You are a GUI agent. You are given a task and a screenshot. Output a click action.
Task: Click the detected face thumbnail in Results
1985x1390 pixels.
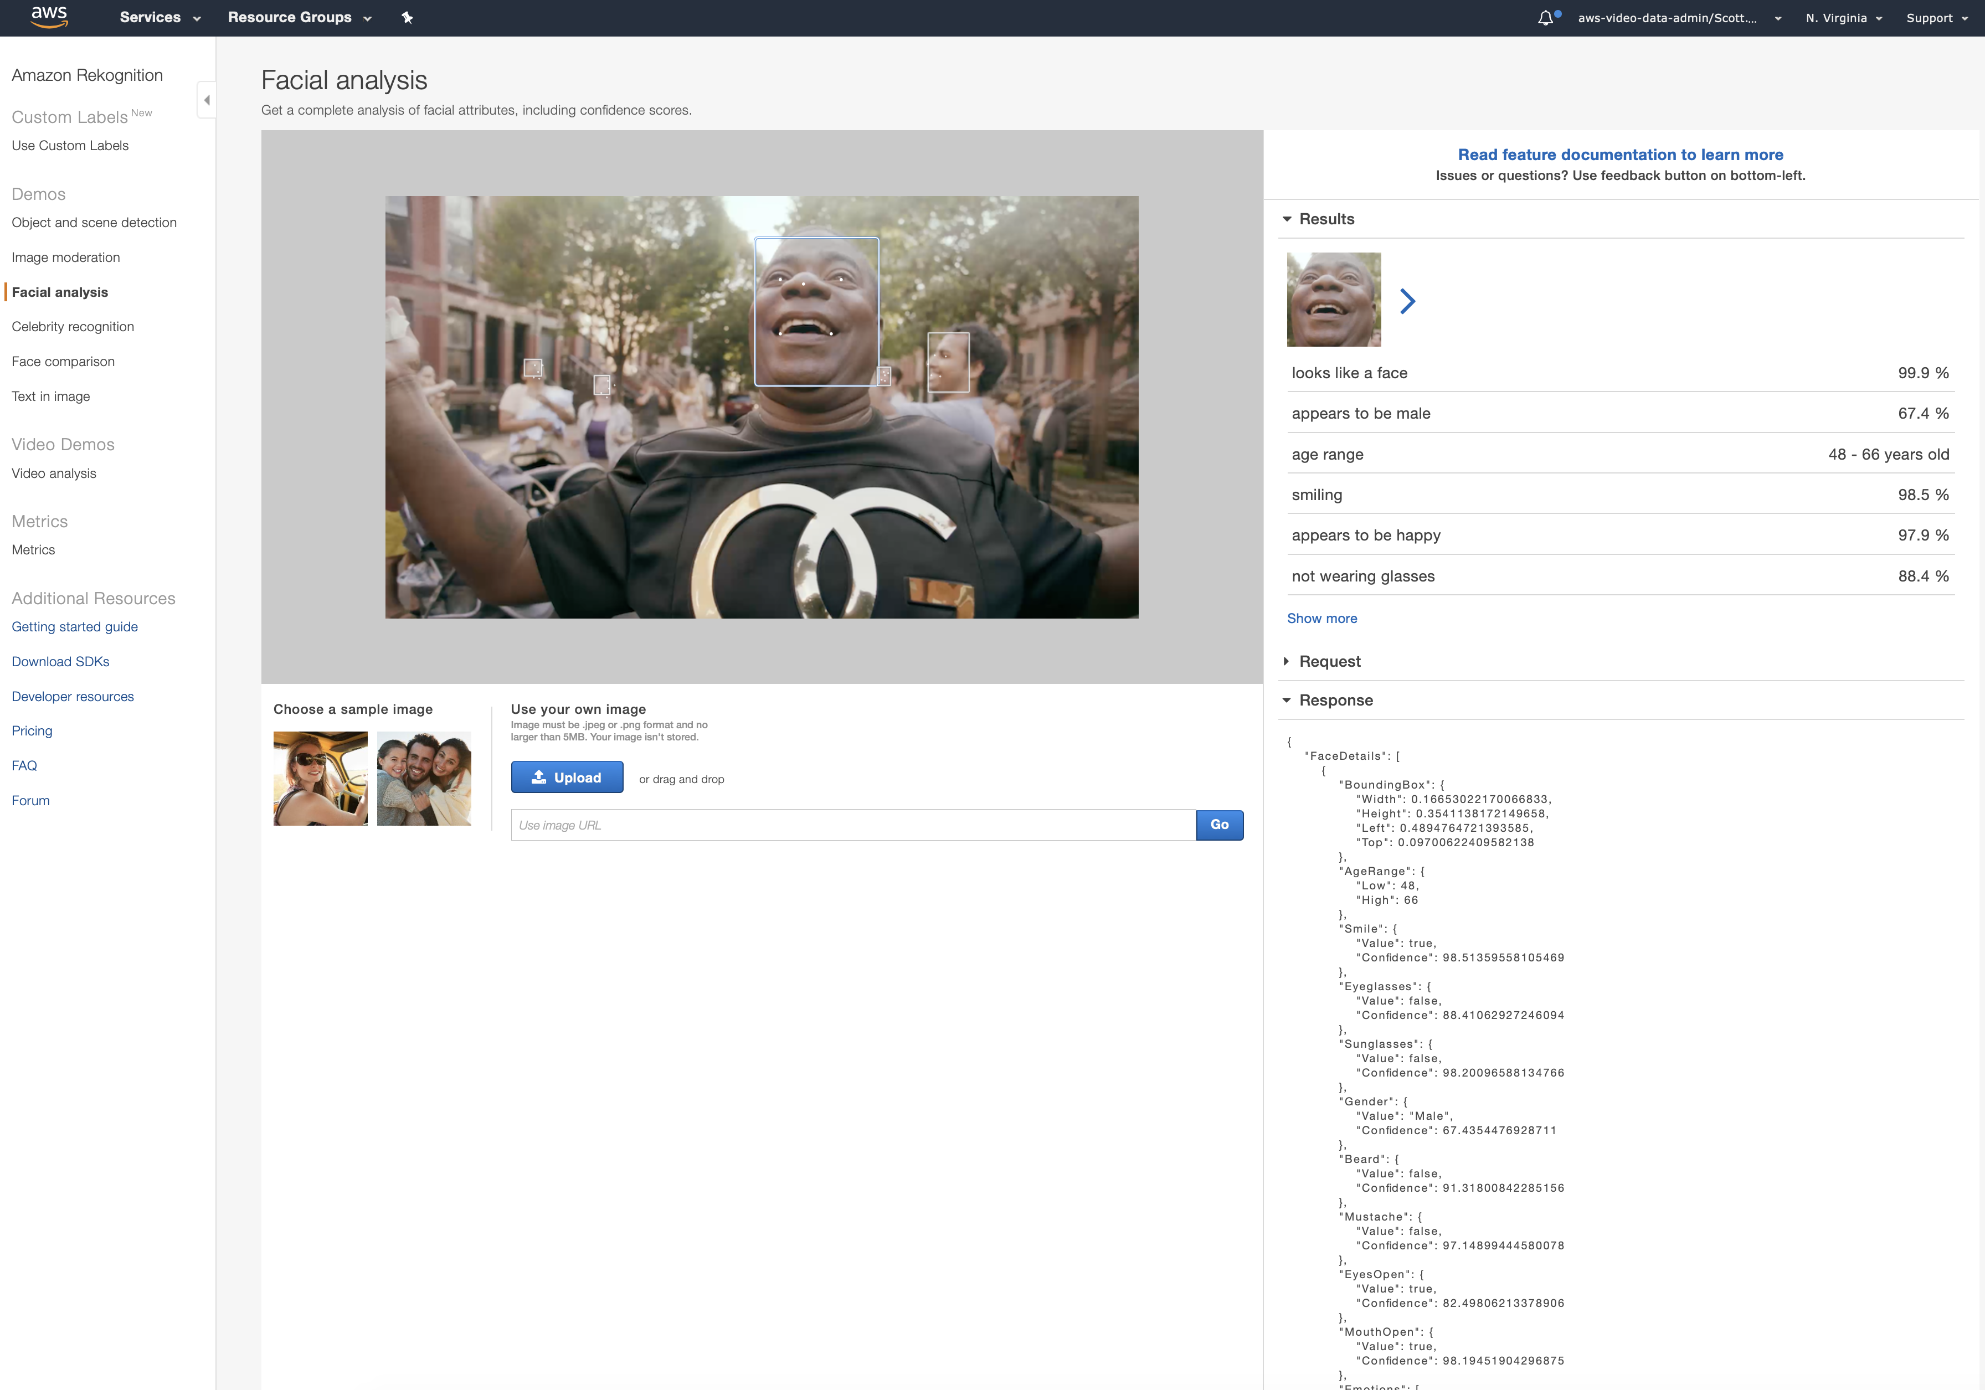pos(1333,299)
